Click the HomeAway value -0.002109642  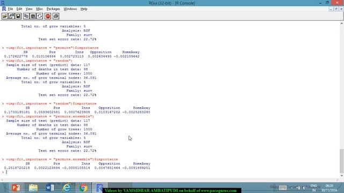(x=126, y=56)
